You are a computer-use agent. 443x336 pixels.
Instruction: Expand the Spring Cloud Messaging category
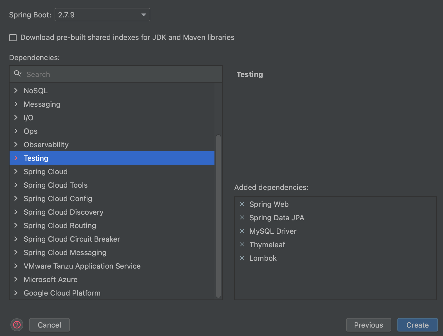(16, 252)
